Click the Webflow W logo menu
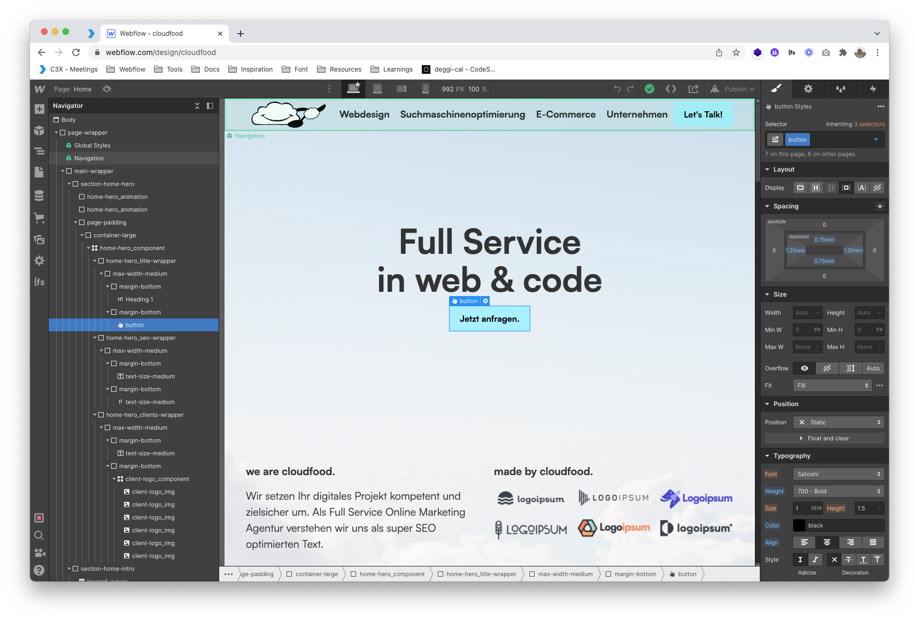 click(x=40, y=89)
